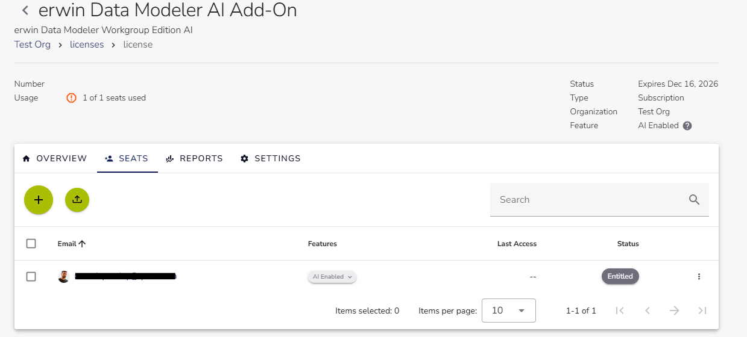Tick the checkbox for the seat row
Screen dimensions: 747x337
[x=31, y=277]
